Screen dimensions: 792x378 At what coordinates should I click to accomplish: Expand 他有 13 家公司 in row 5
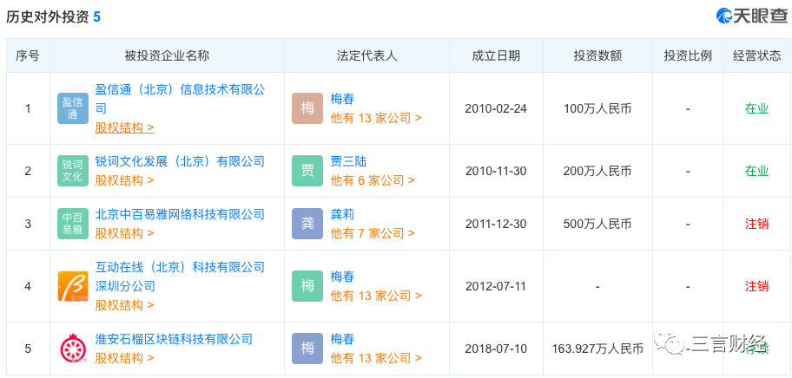point(376,358)
